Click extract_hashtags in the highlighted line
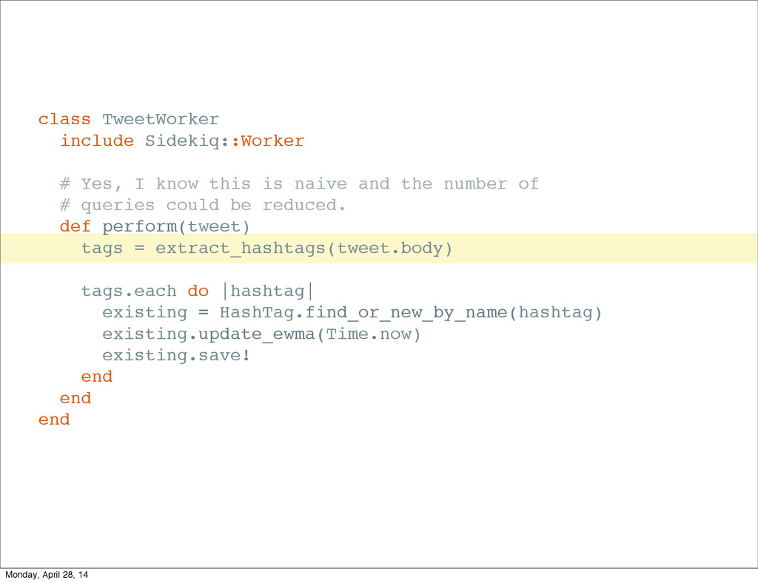Viewport: 758px width, 583px height. 241,249
